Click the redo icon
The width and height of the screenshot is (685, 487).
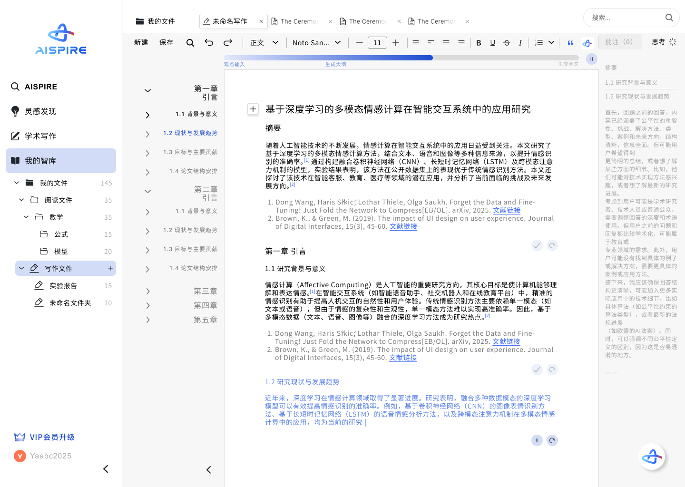pos(228,42)
